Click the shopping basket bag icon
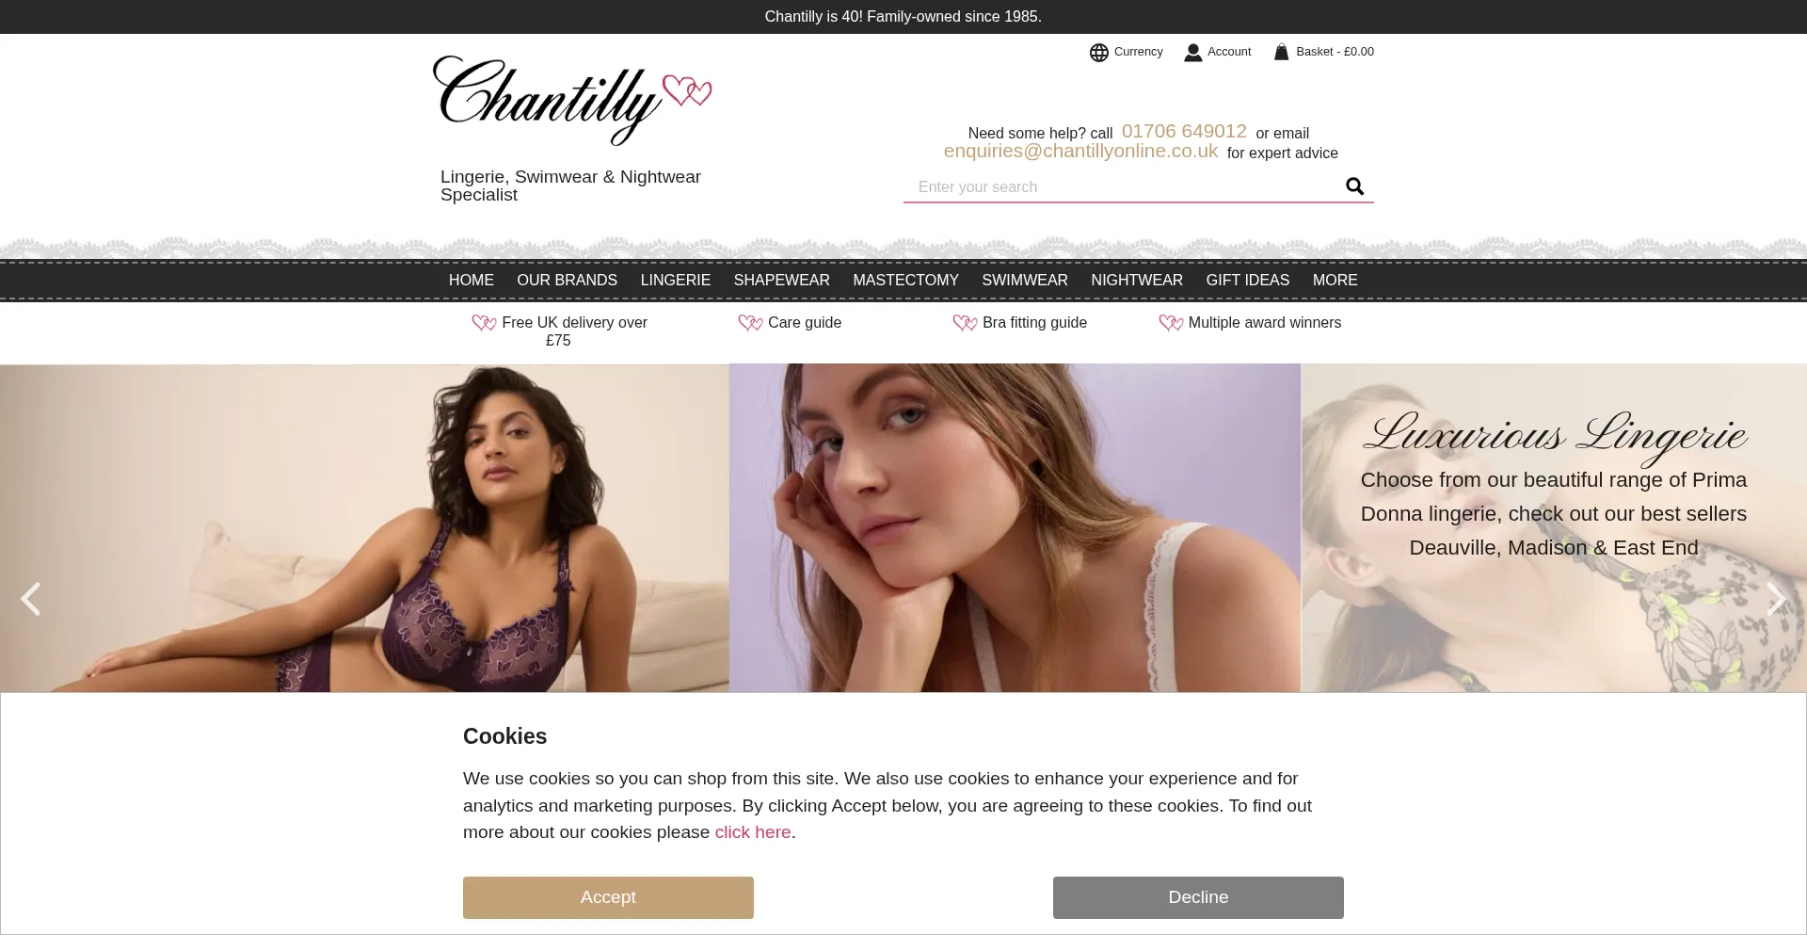Viewport: 1807px width, 935px height. tap(1281, 52)
